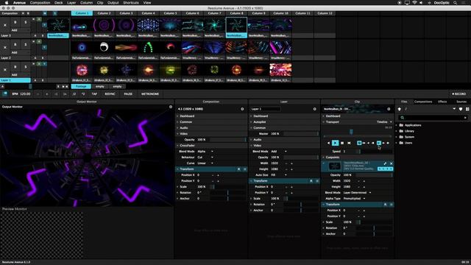Reset Clip Transform section icon
471x265 pixels.
385,205
